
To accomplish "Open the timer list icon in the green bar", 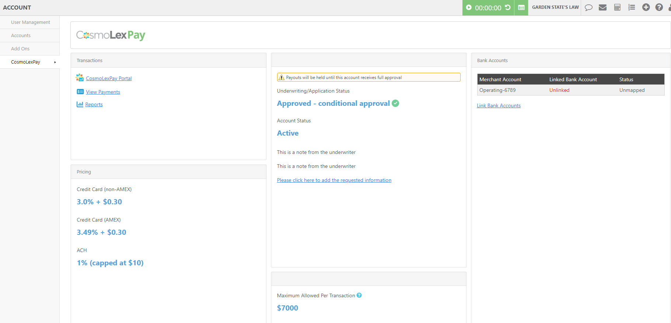I will click(521, 7).
